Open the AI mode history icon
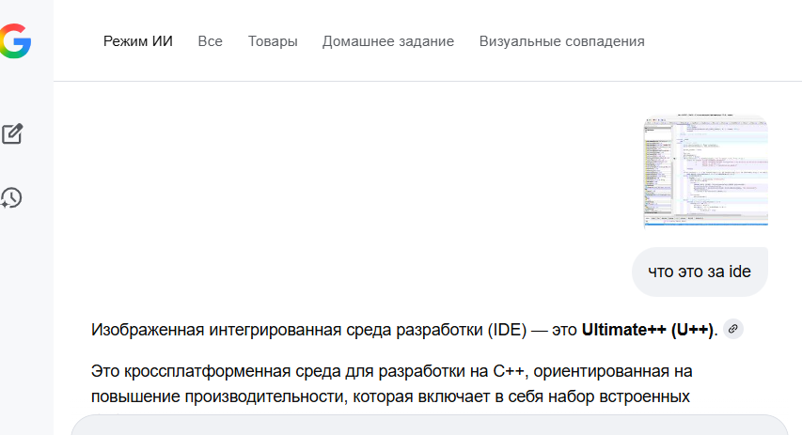The image size is (802, 435). [x=11, y=197]
